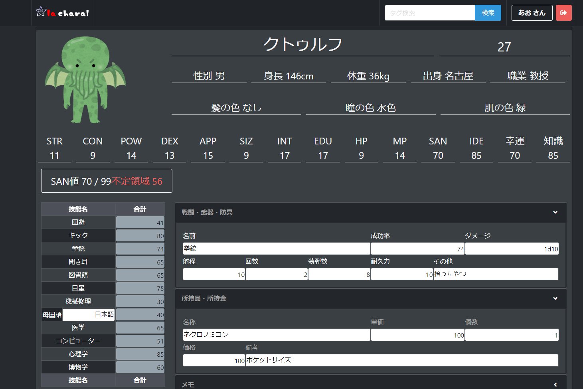This screenshot has height=389, width=583.
Task: Click the 拳銃 skill row label
Action: 78,249
